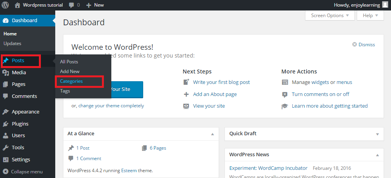Screen dimensions: 391x178
Task: Click Write your first blog post link
Action: (221, 82)
